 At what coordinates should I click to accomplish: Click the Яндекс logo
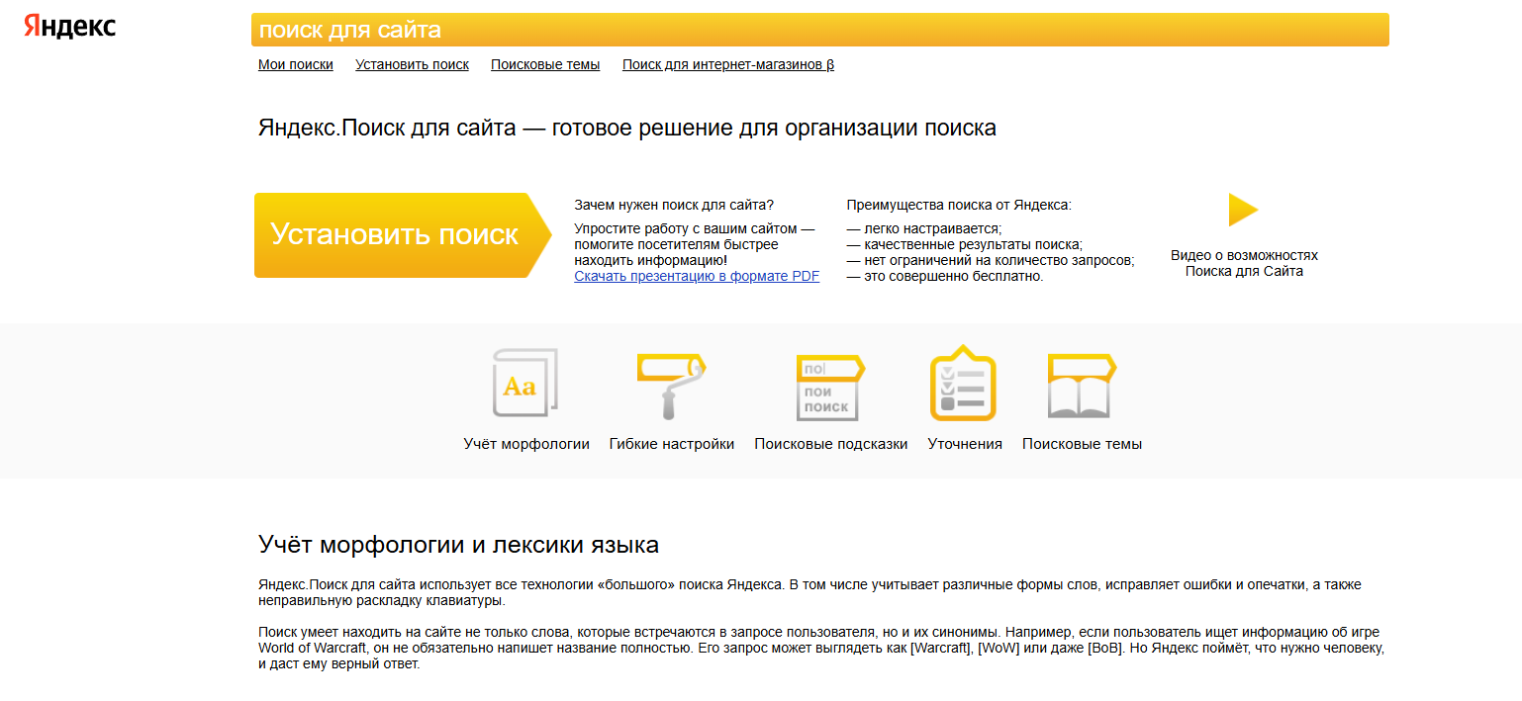(x=70, y=27)
